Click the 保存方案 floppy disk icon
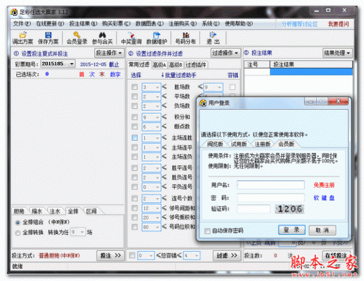This screenshot has width=364, height=281. click(x=49, y=35)
